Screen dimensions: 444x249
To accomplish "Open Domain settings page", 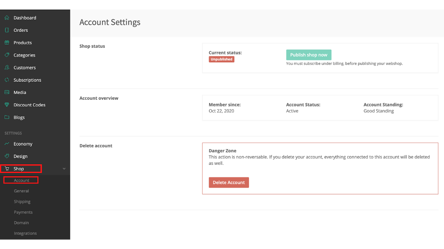I will pyautogui.click(x=22, y=223).
